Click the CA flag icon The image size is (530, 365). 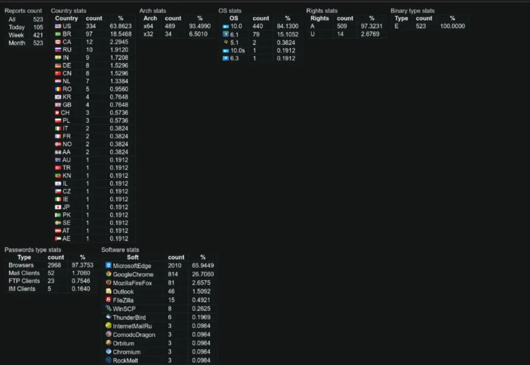pyautogui.click(x=58, y=42)
